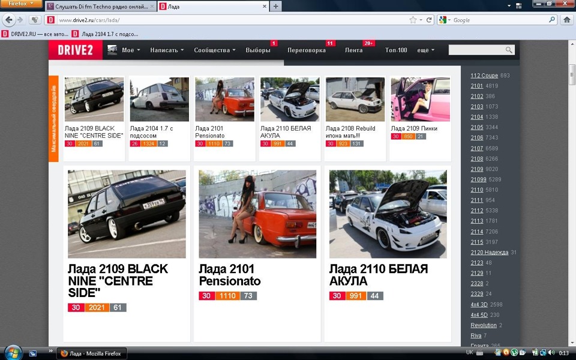Open large Лада 2109 BLACK NINE photo

tap(127, 214)
